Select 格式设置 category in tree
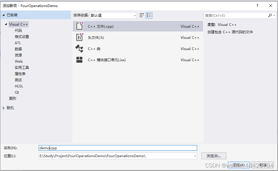278x171 pixels. point(22,37)
